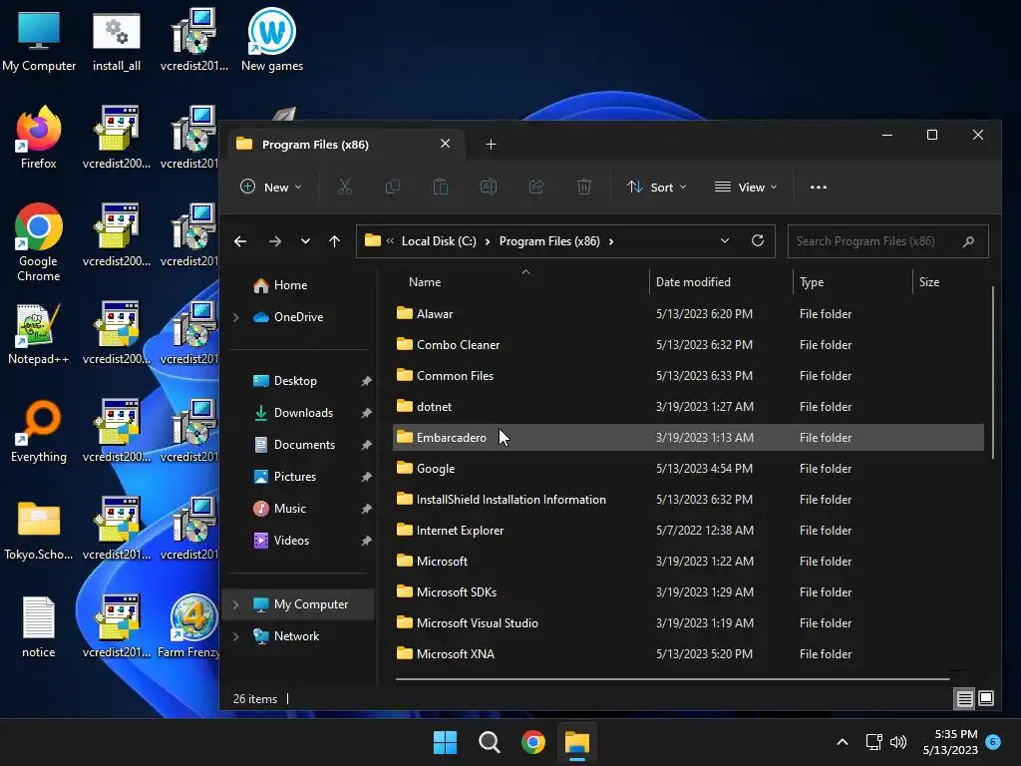Screen dimensions: 1021x766
Task: Open Firefox desktop shortcut
Action: [x=39, y=137]
